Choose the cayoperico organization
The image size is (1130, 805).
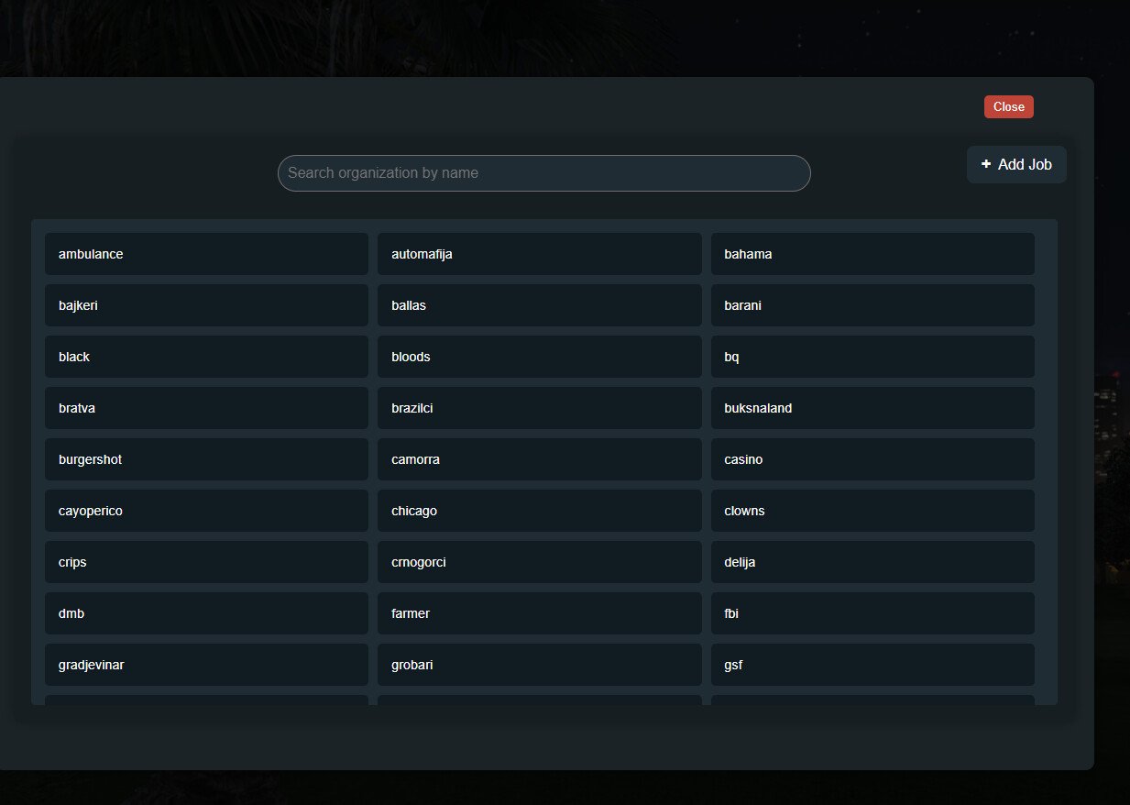[206, 511]
